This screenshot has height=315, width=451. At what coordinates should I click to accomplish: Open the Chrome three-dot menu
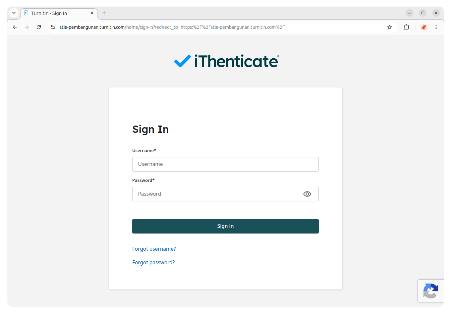pyautogui.click(x=436, y=27)
